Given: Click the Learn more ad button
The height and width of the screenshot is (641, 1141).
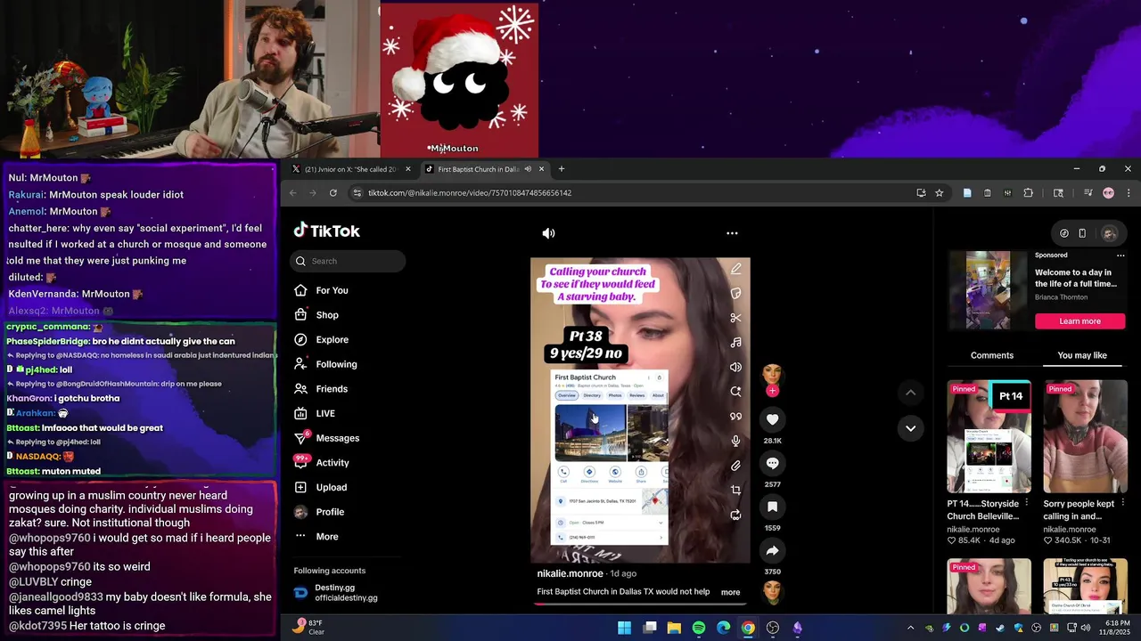Looking at the screenshot, I should coord(1079,321).
